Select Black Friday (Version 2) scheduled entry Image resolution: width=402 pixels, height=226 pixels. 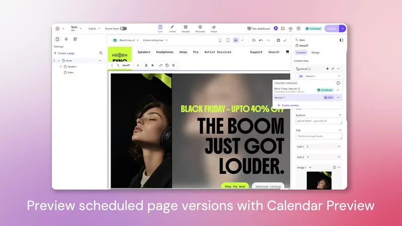coord(308,90)
